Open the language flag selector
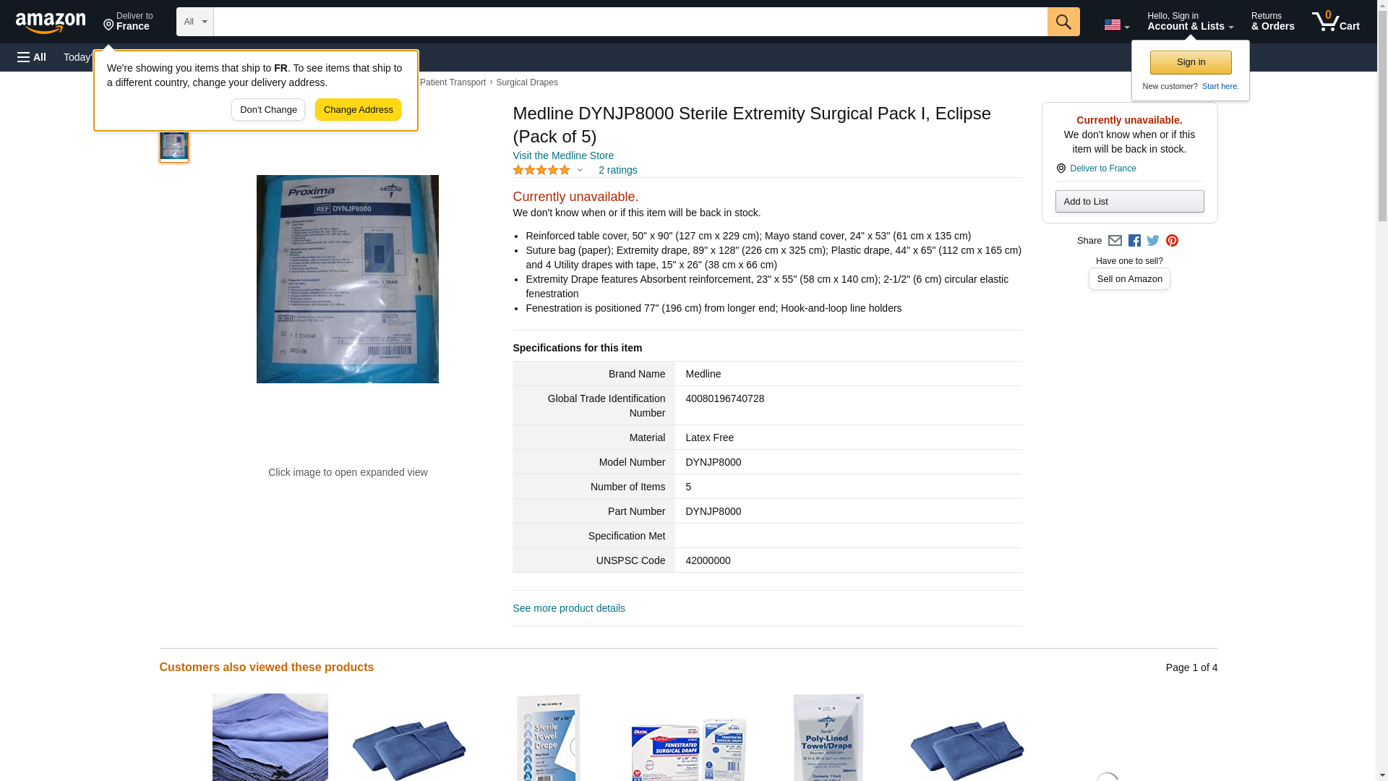Image resolution: width=1388 pixels, height=781 pixels. pyautogui.click(x=1116, y=25)
